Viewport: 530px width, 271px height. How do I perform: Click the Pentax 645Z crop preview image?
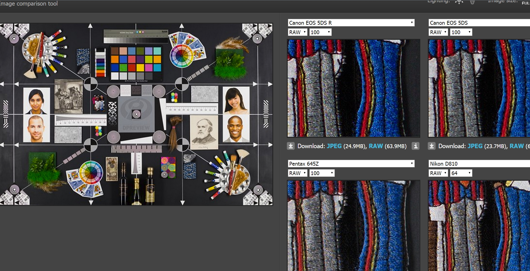tap(354, 225)
